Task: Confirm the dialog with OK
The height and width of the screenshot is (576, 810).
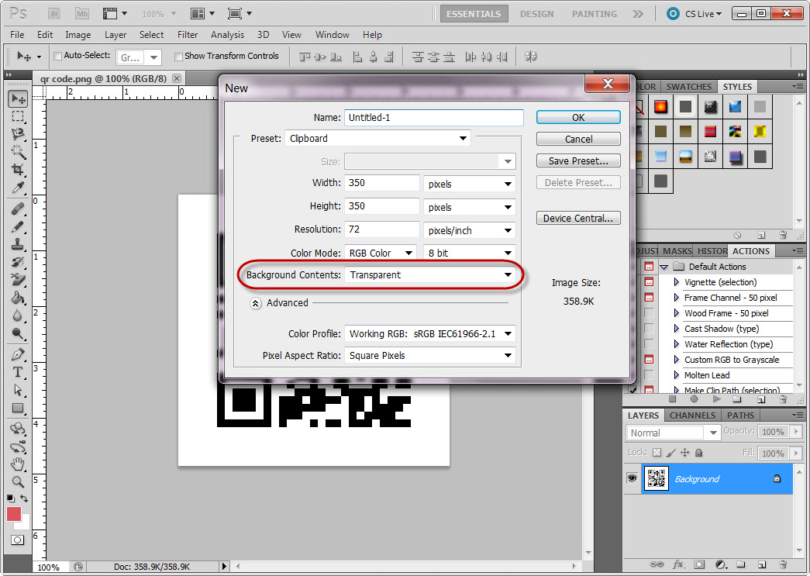Action: [x=577, y=116]
